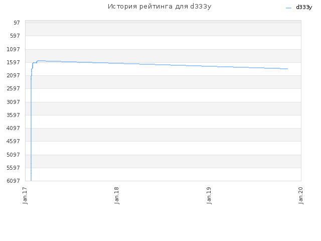Click the 3597 y-axis label
This screenshot has height=241, width=321.
(14, 115)
